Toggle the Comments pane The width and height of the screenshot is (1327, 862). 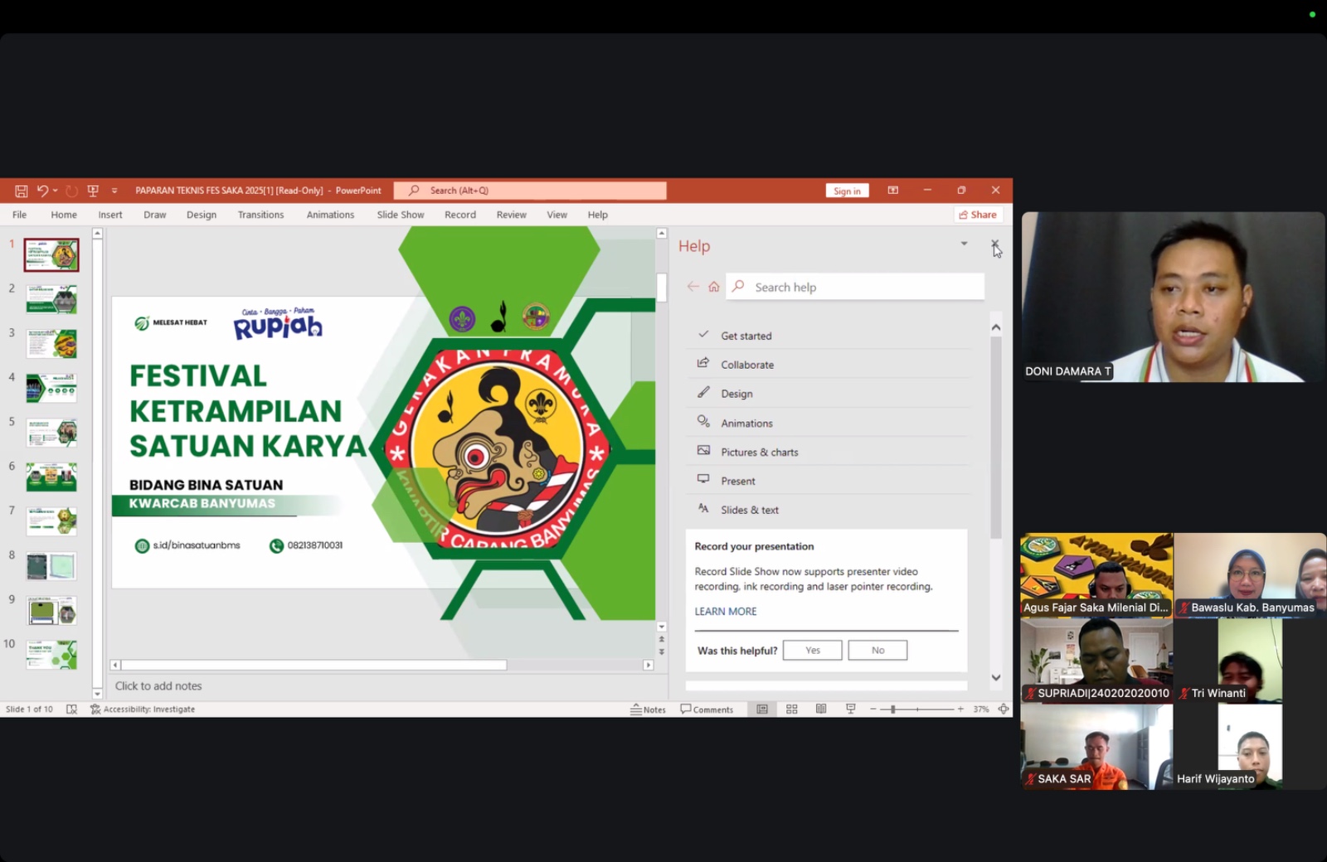(x=707, y=709)
